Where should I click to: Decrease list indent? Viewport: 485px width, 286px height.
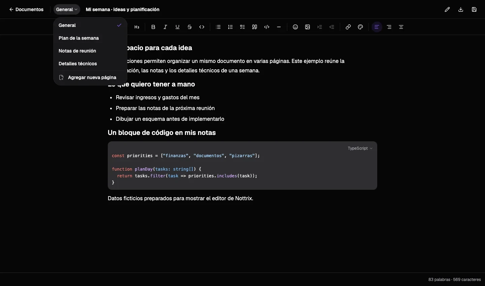pyautogui.click(x=332, y=27)
